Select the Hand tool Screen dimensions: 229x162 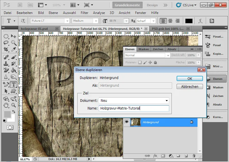tap(6, 105)
